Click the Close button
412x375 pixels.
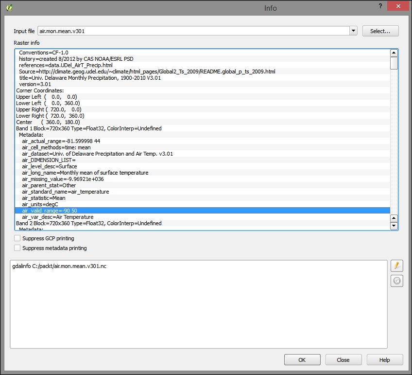point(343,359)
